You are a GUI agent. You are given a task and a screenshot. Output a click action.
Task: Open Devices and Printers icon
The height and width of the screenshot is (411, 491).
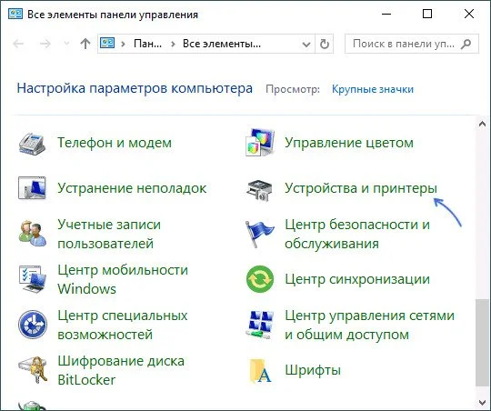(x=259, y=190)
